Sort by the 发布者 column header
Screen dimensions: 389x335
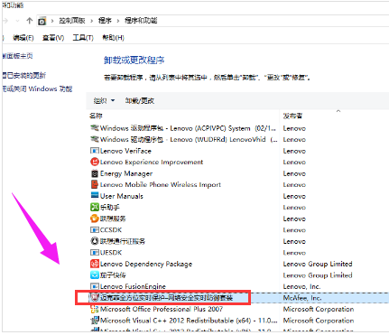point(292,116)
